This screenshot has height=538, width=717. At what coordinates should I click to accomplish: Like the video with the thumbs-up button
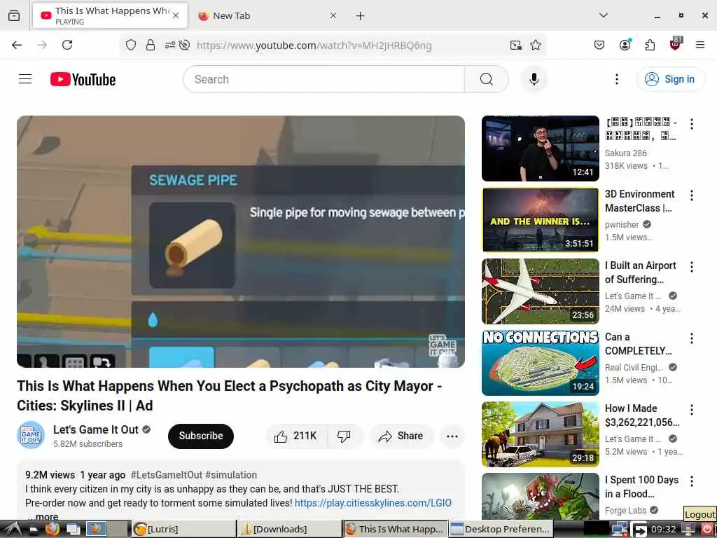(x=295, y=436)
